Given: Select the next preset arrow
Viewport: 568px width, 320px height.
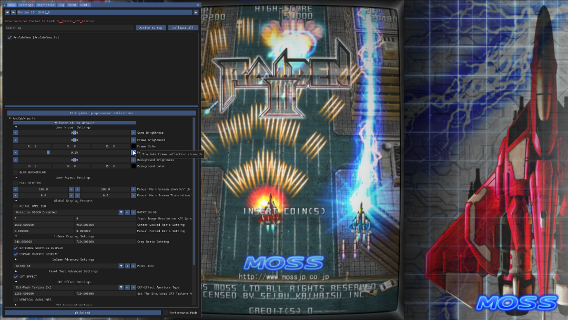Looking at the screenshot, I should pyautogui.click(x=13, y=12).
